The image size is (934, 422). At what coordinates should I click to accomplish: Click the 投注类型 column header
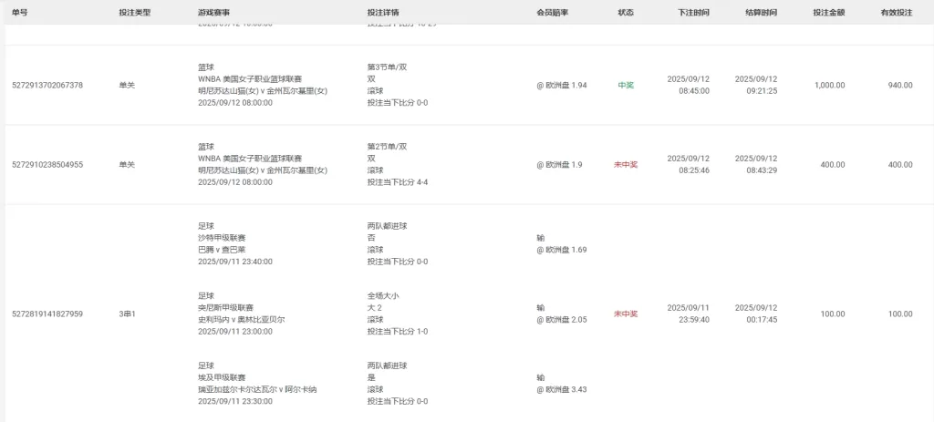[x=135, y=13]
